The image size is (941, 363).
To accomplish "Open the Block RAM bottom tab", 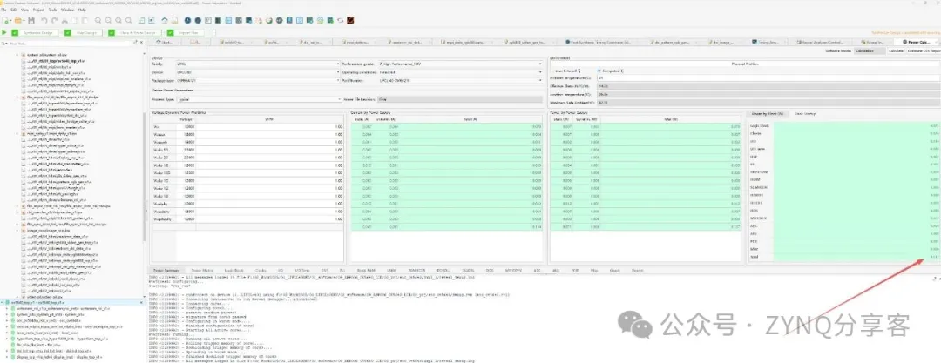I will pyautogui.click(x=366, y=271).
